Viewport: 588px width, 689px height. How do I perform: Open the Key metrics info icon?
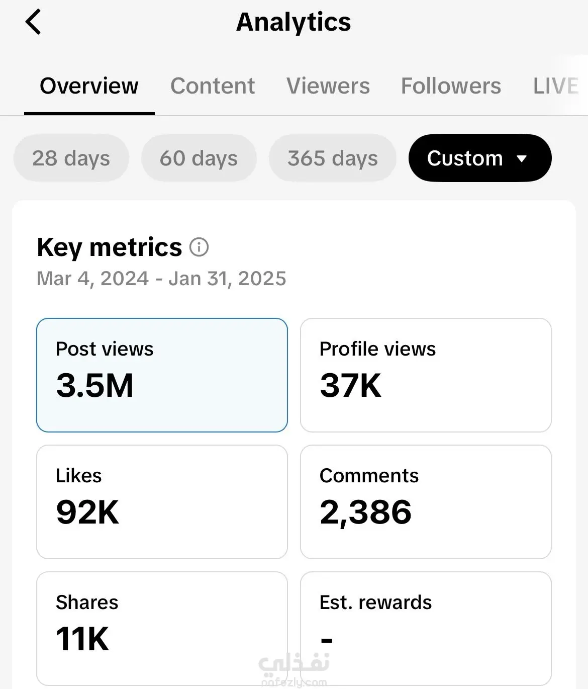coord(199,247)
